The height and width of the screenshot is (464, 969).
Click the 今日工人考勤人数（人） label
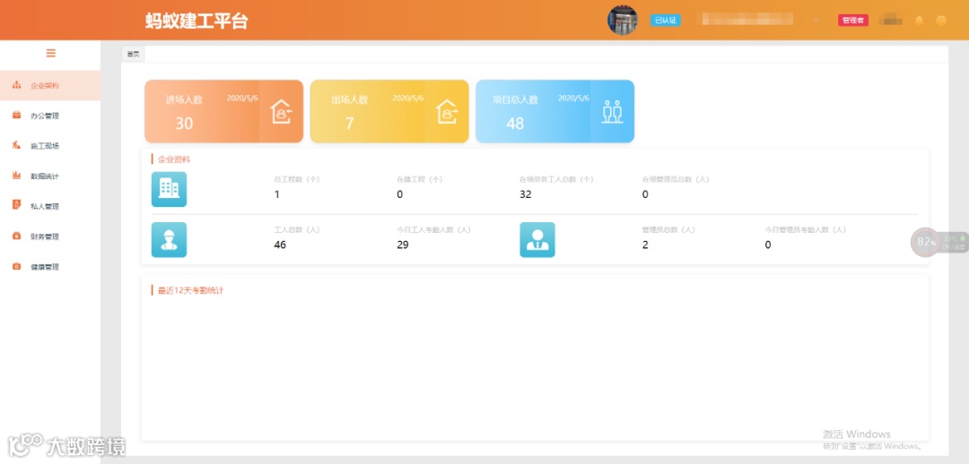tap(434, 229)
